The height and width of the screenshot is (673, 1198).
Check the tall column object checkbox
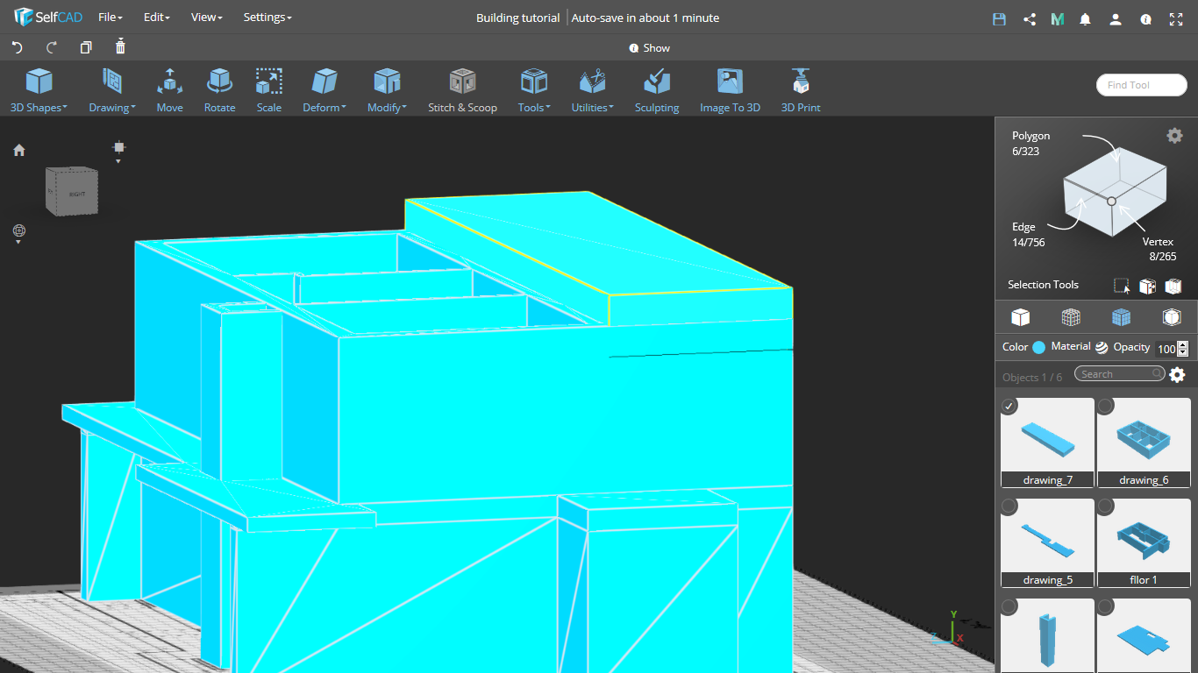pos(1009,606)
